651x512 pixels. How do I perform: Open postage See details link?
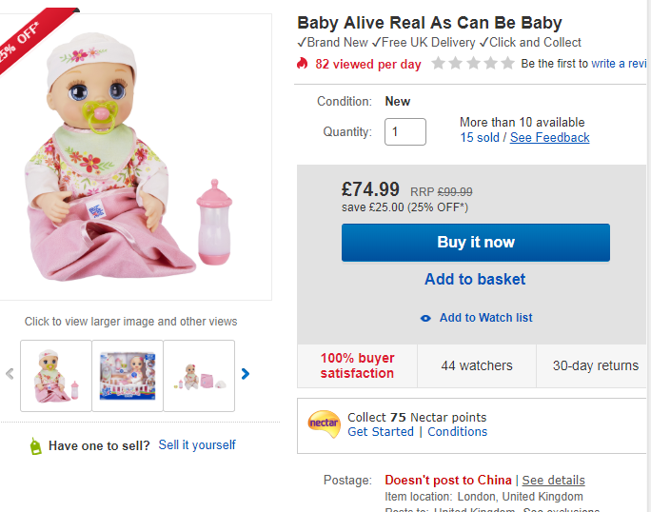(553, 481)
